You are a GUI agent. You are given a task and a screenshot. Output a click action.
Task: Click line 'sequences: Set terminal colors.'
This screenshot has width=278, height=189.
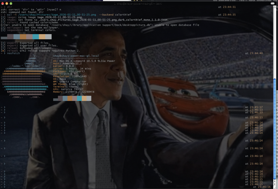[29, 30]
